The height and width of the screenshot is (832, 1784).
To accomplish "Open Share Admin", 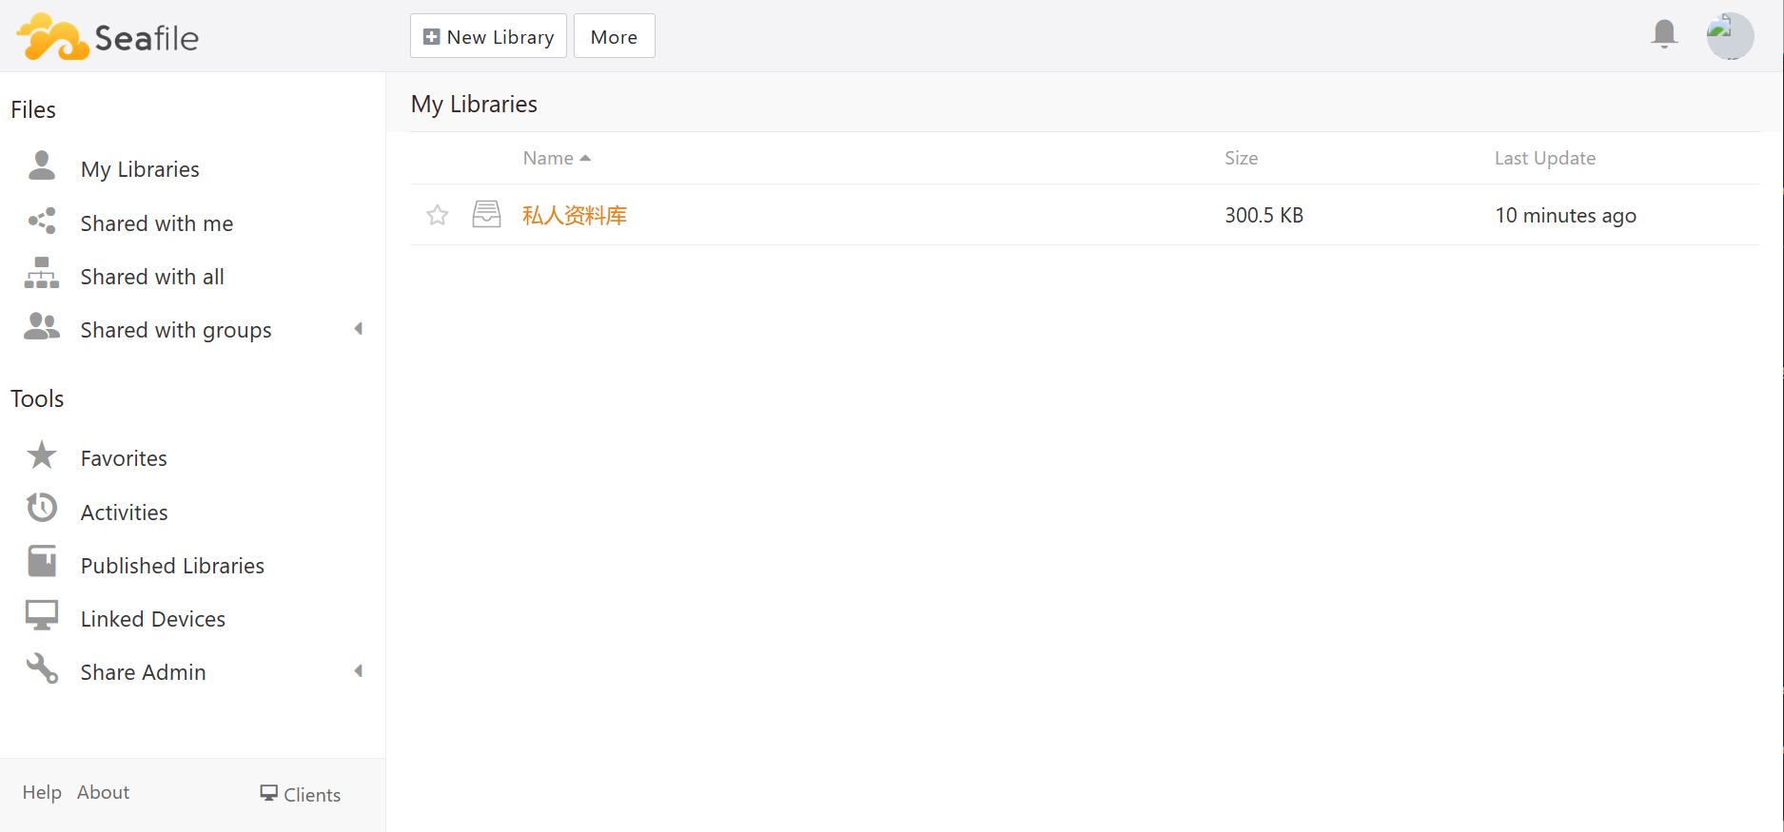I will [143, 672].
